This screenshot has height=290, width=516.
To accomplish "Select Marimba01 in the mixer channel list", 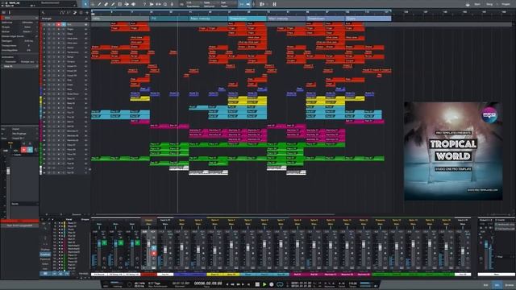I will click(73, 246).
